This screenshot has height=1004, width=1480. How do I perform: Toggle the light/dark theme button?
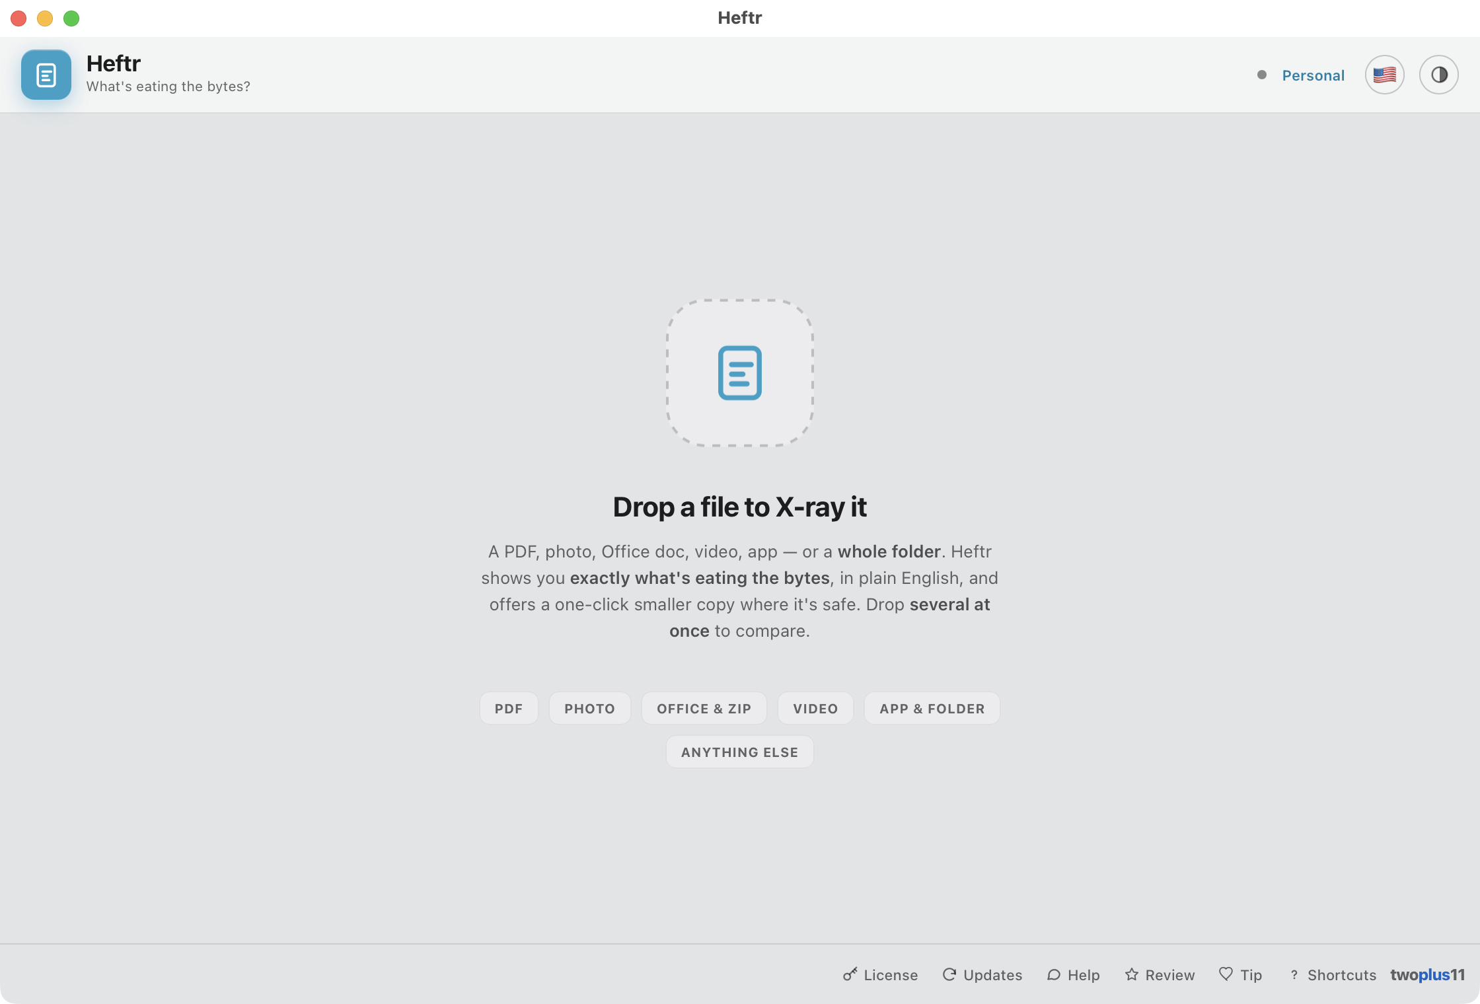[x=1439, y=75]
